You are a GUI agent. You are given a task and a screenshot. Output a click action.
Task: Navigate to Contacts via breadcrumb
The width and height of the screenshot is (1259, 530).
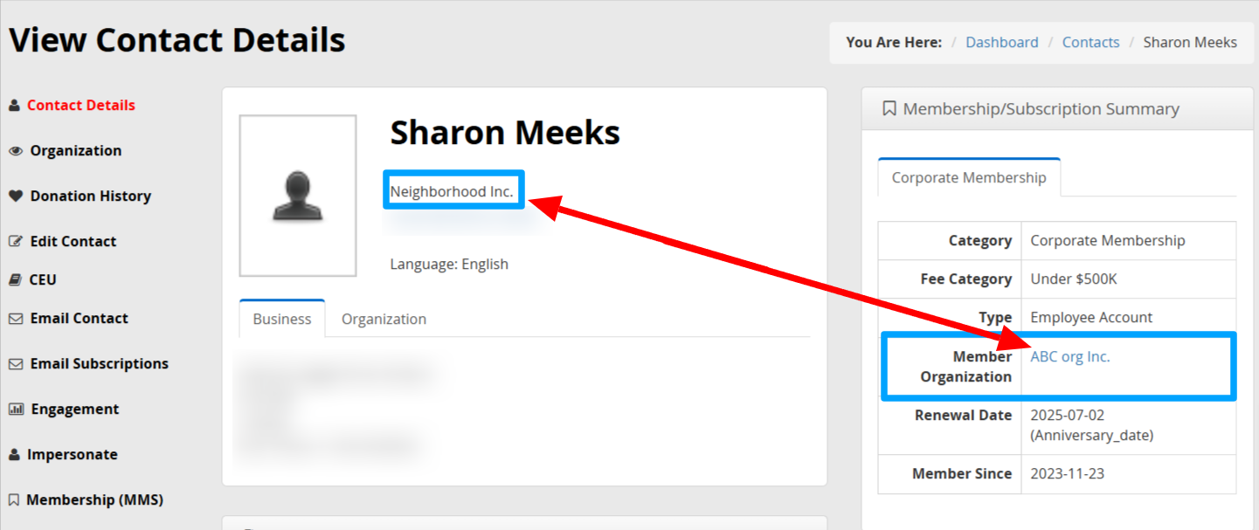pos(1090,42)
